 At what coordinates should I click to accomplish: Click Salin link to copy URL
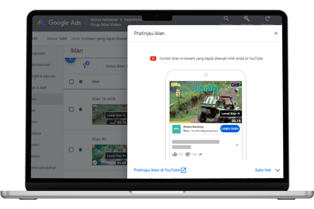pos(263,170)
